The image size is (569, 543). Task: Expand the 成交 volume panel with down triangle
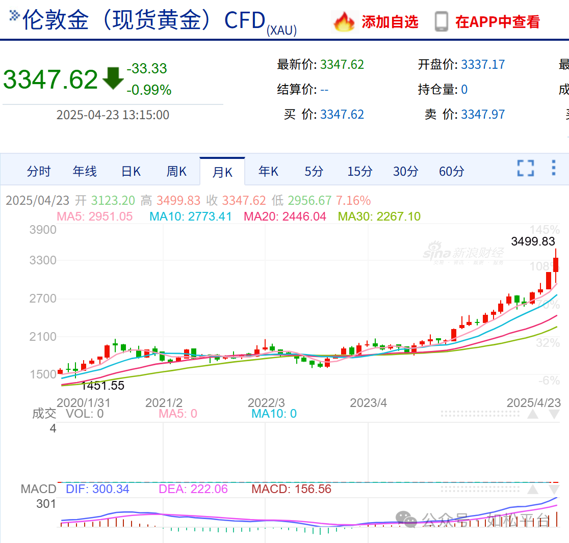point(554,414)
